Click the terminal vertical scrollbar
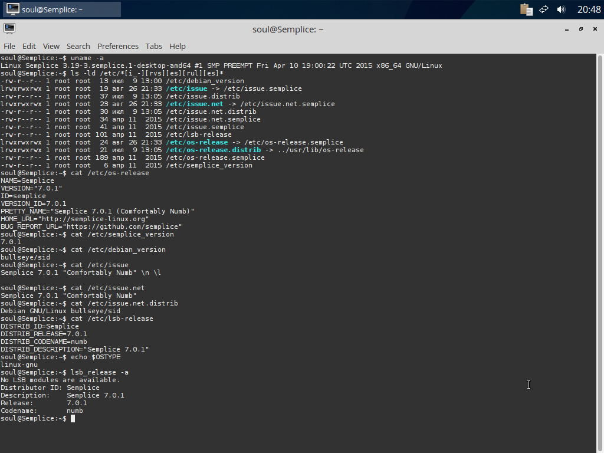Image resolution: width=604 pixels, height=453 pixels. [x=600, y=253]
